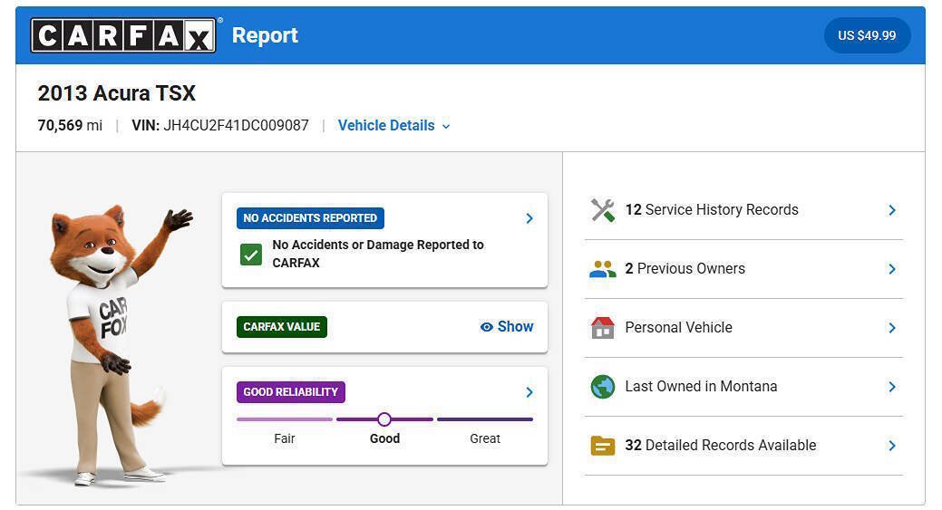Open the Good Reliability chevron arrow
Screen dimensions: 942x510
[x=529, y=392]
